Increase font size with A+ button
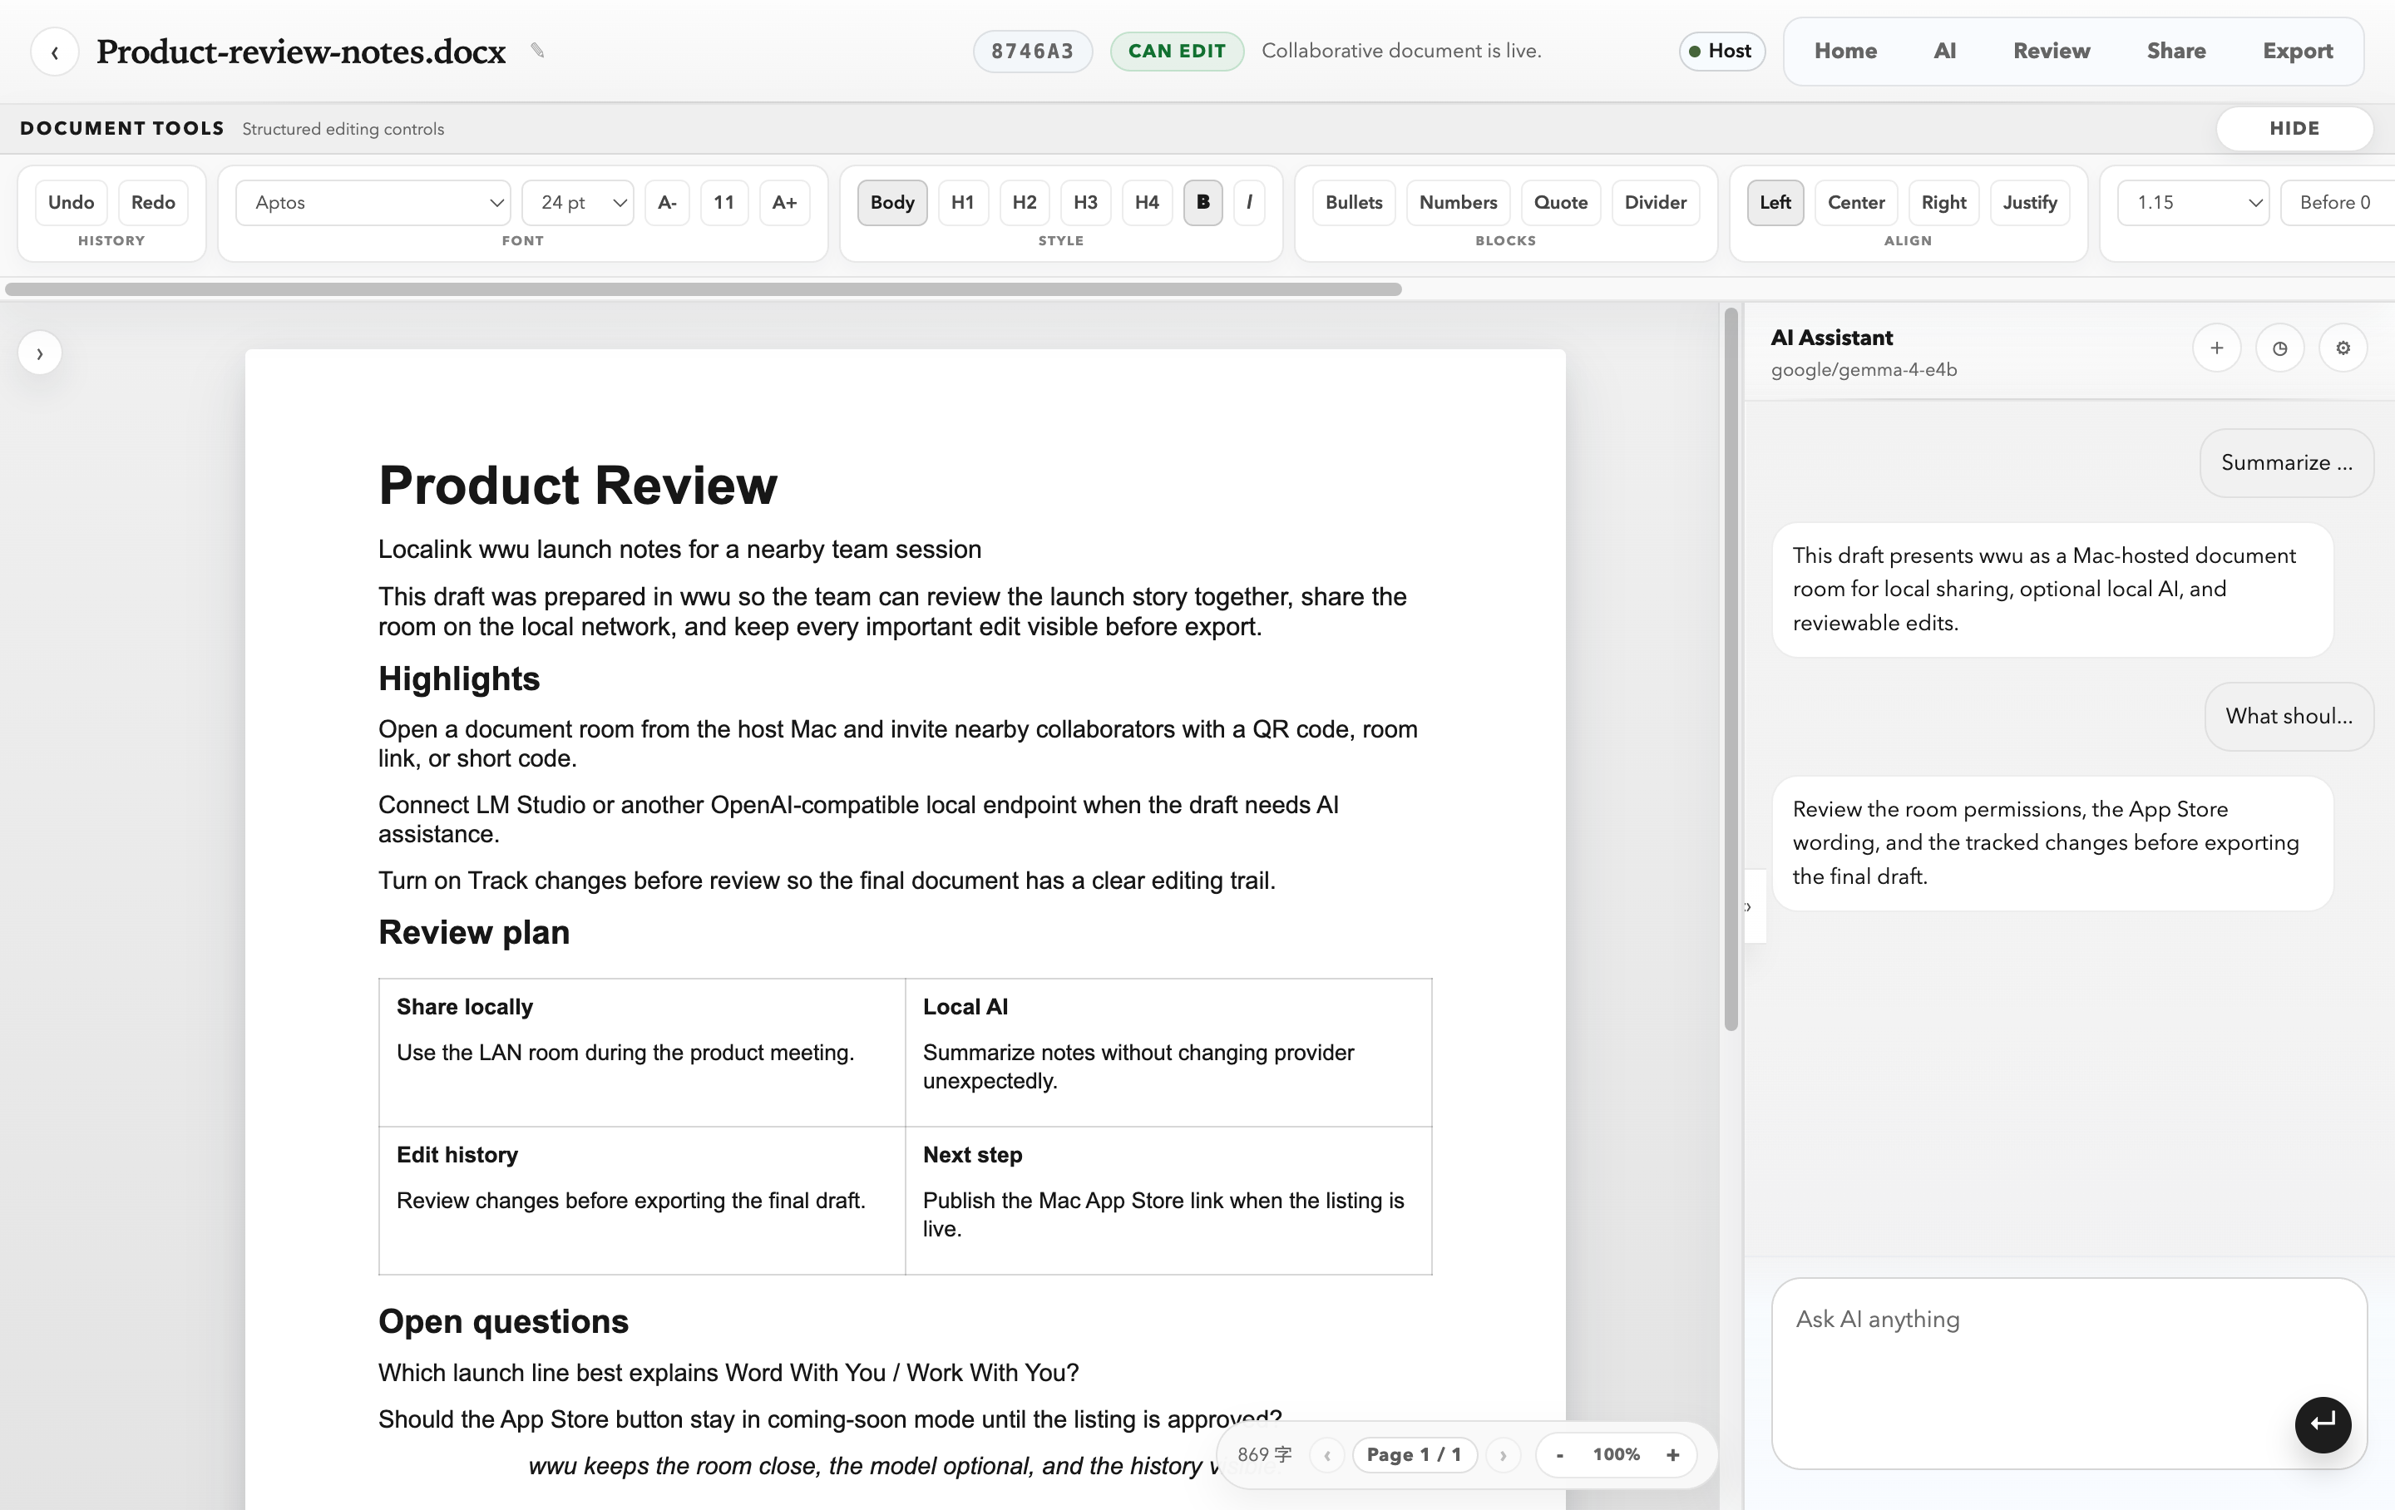The height and width of the screenshot is (1510, 2395). coord(785,203)
